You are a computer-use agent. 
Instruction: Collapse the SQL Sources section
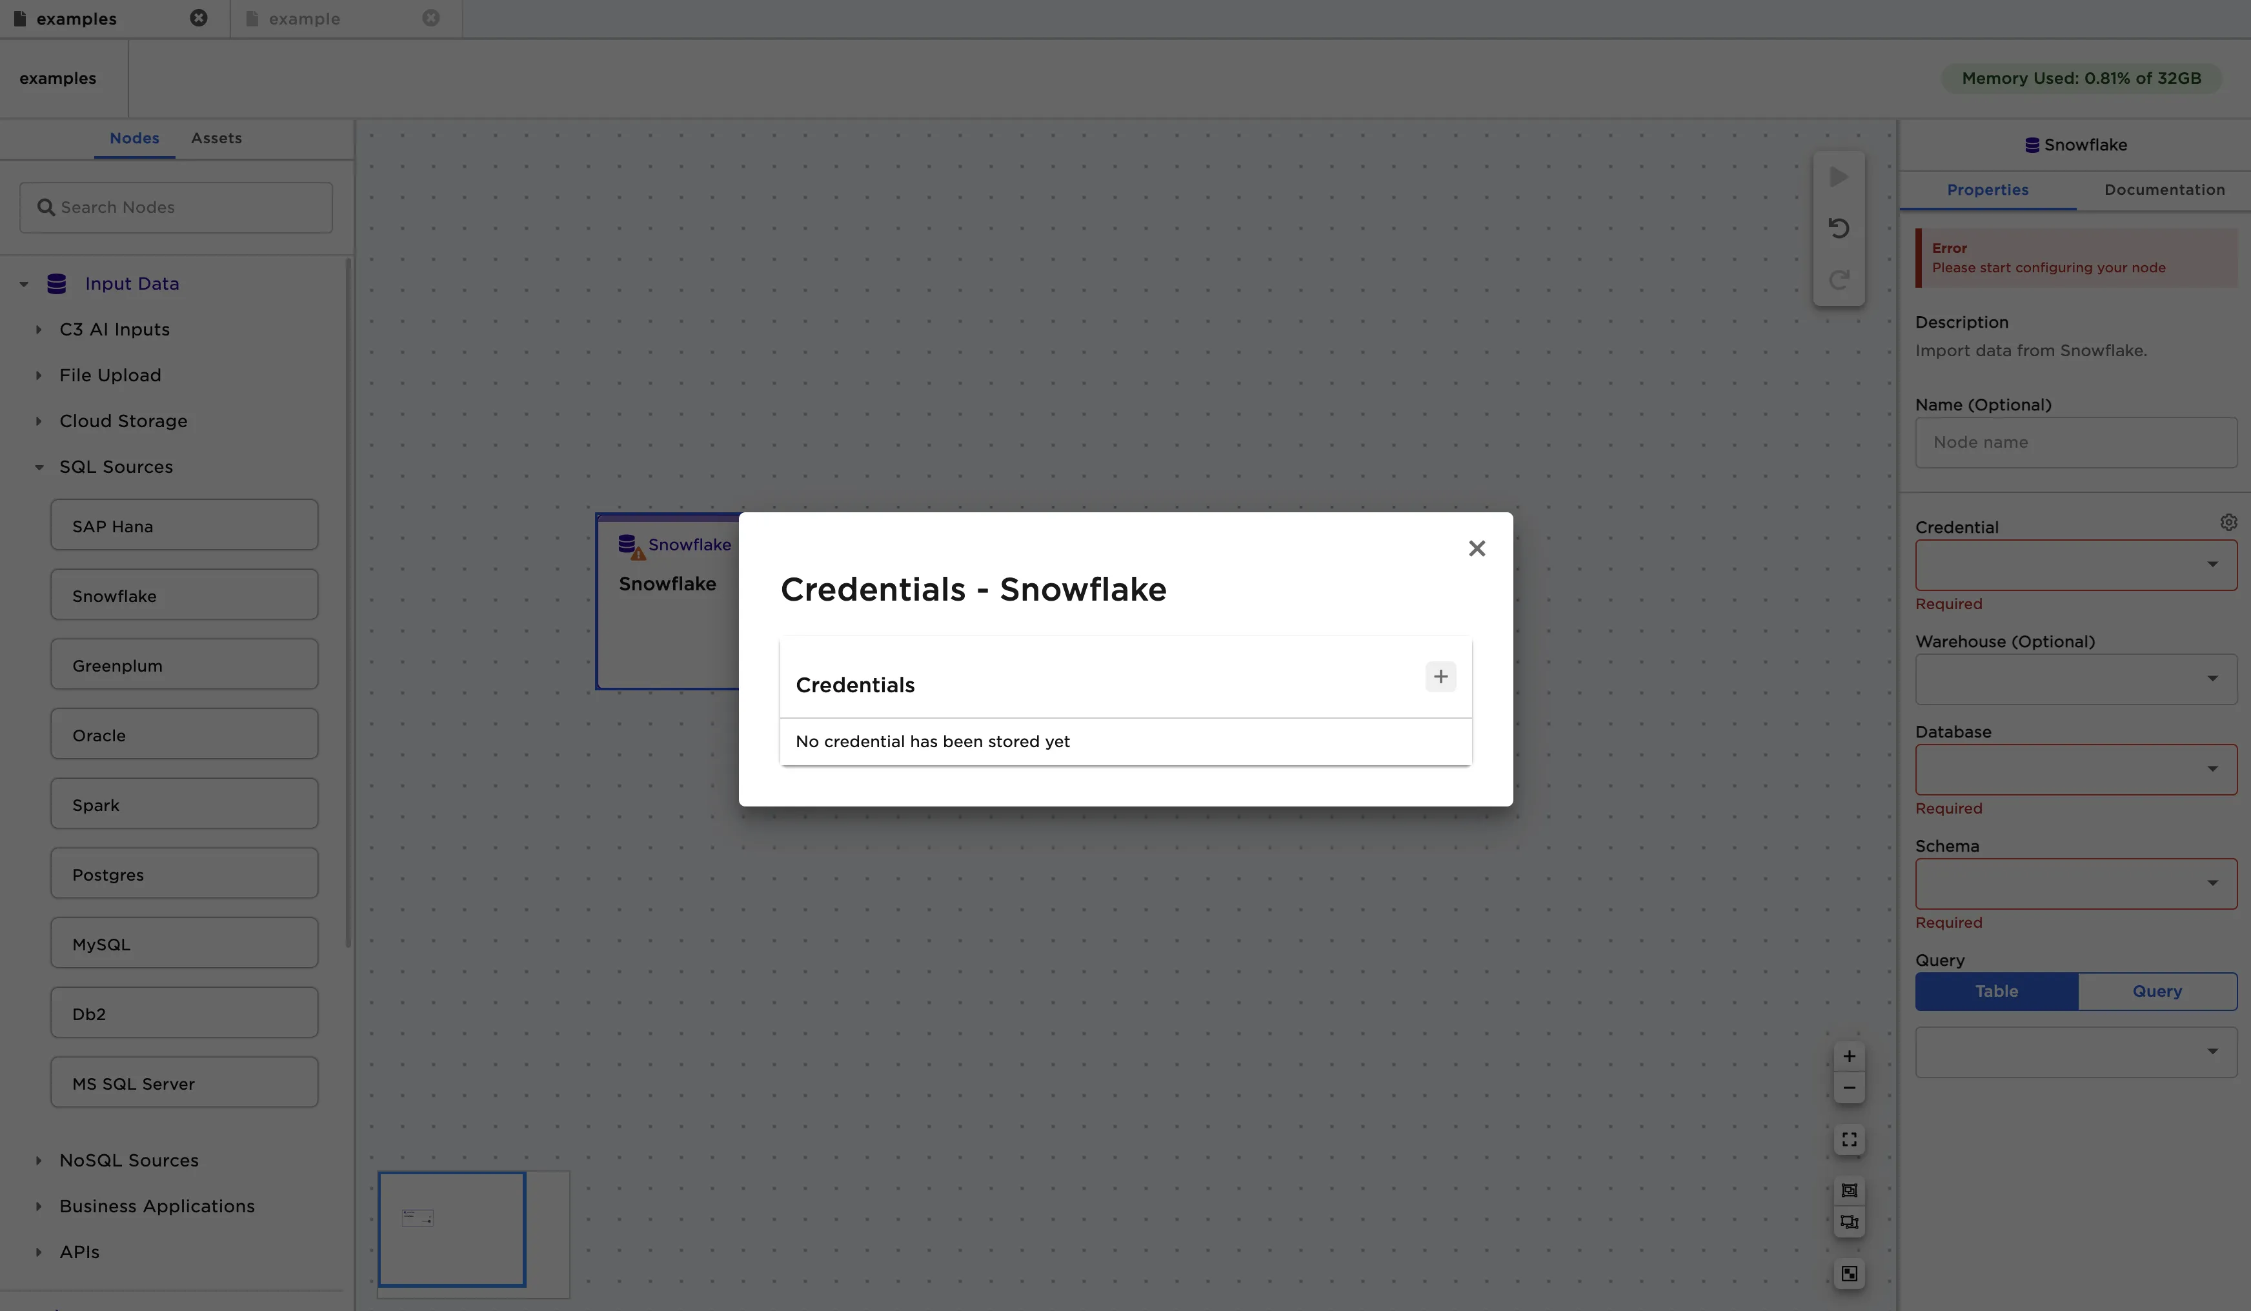click(x=39, y=467)
